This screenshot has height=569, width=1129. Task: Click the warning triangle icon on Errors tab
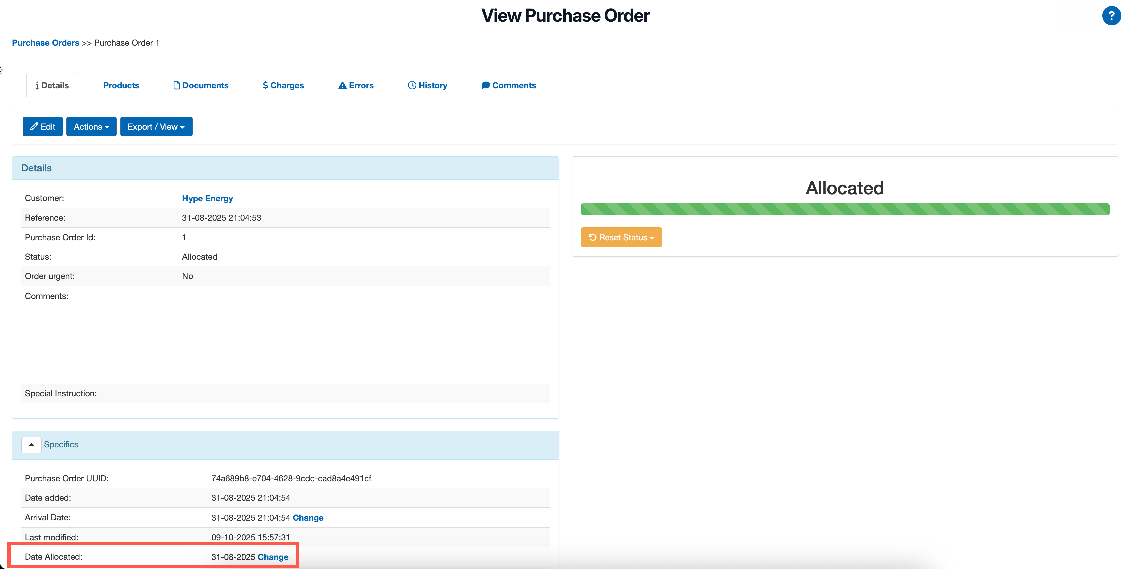coord(342,85)
